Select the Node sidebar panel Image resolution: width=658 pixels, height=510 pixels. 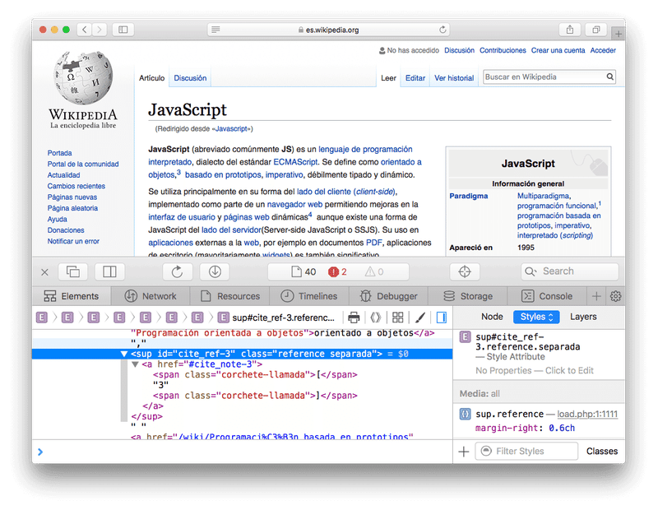click(x=492, y=317)
